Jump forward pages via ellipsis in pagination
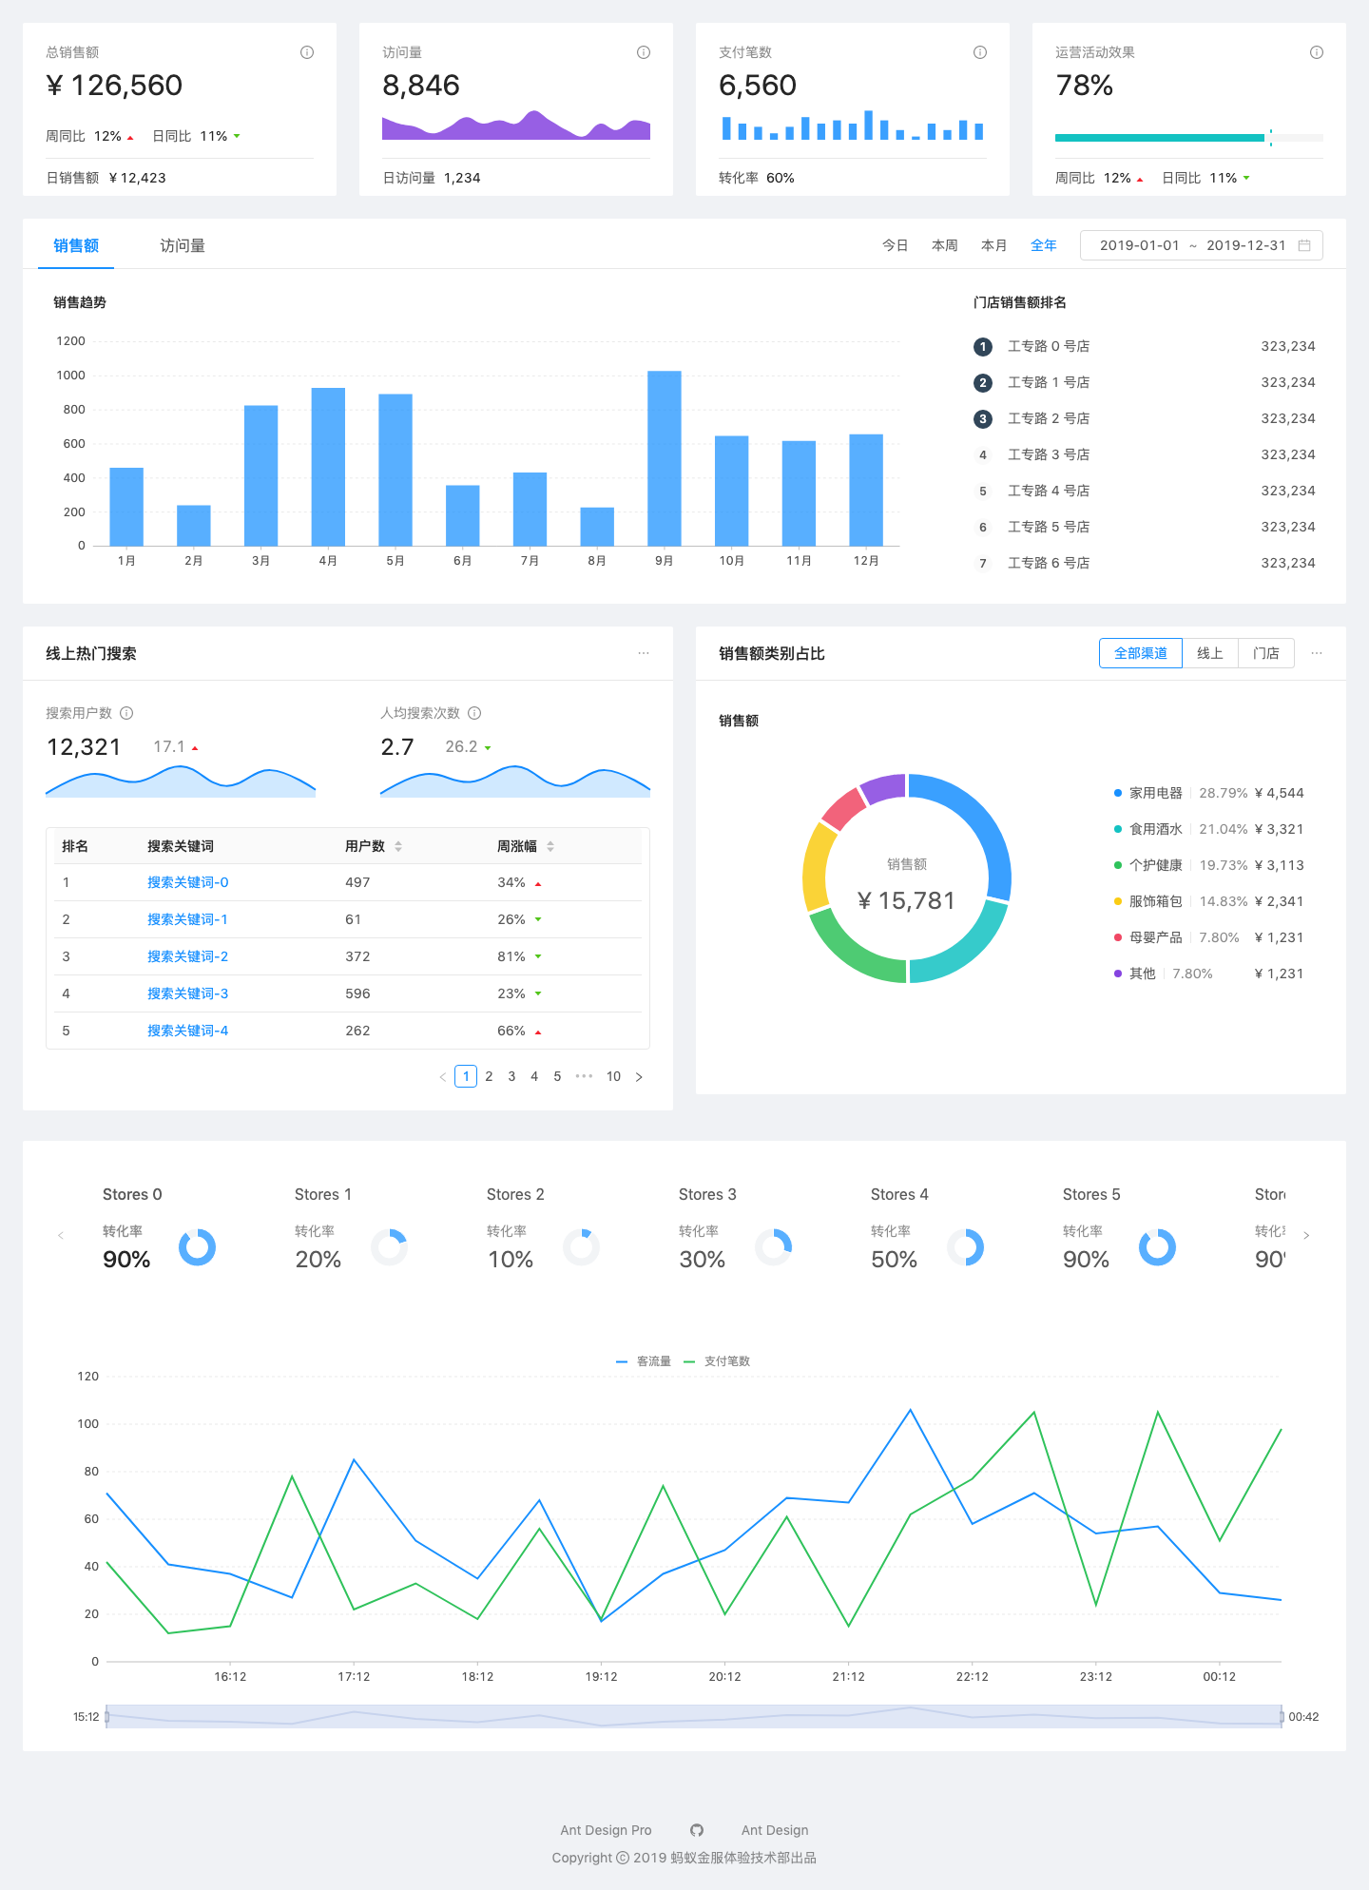This screenshot has height=1890, width=1369. [x=584, y=1076]
